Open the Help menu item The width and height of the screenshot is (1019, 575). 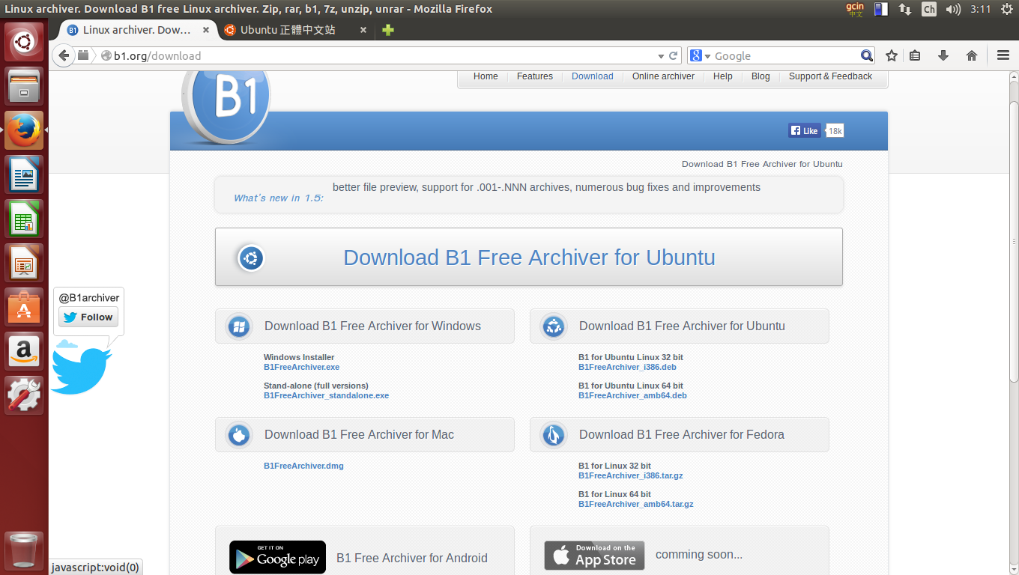(723, 76)
